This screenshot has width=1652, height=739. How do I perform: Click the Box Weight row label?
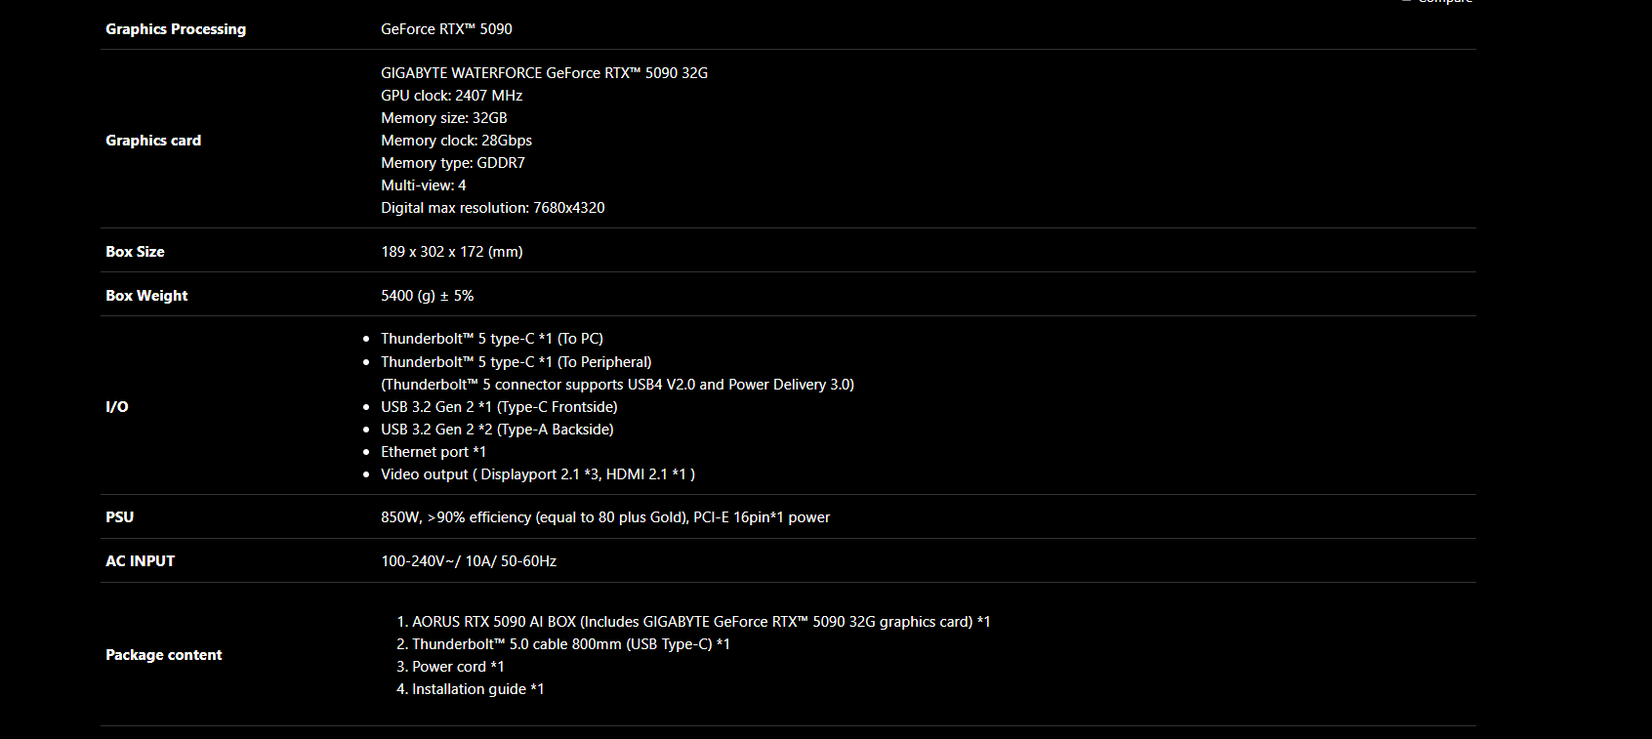146,296
